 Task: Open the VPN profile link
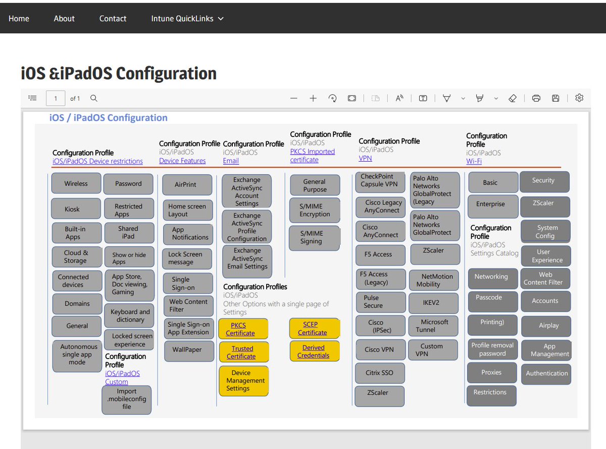(365, 158)
